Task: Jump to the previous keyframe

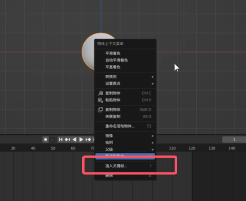Action: pos(67,140)
